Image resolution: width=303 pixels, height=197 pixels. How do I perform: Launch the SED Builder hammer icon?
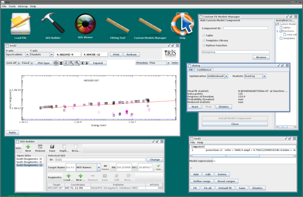53,23
